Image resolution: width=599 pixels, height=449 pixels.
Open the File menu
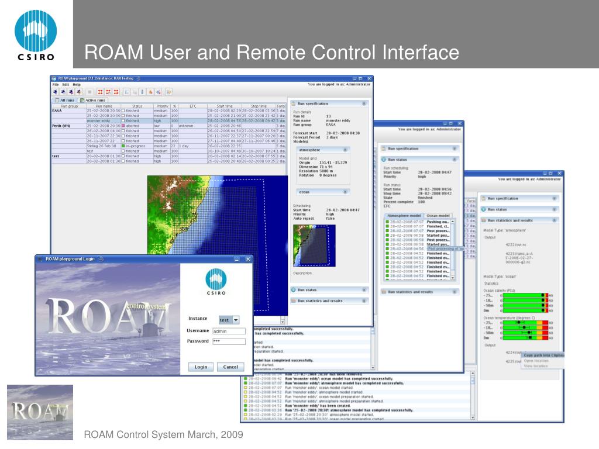56,85
